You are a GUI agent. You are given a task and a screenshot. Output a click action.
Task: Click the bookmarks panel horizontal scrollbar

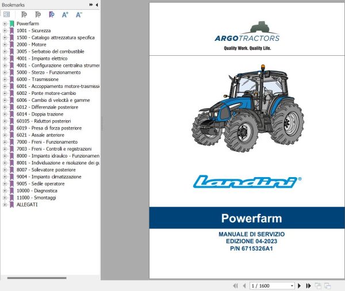[x=37, y=278]
